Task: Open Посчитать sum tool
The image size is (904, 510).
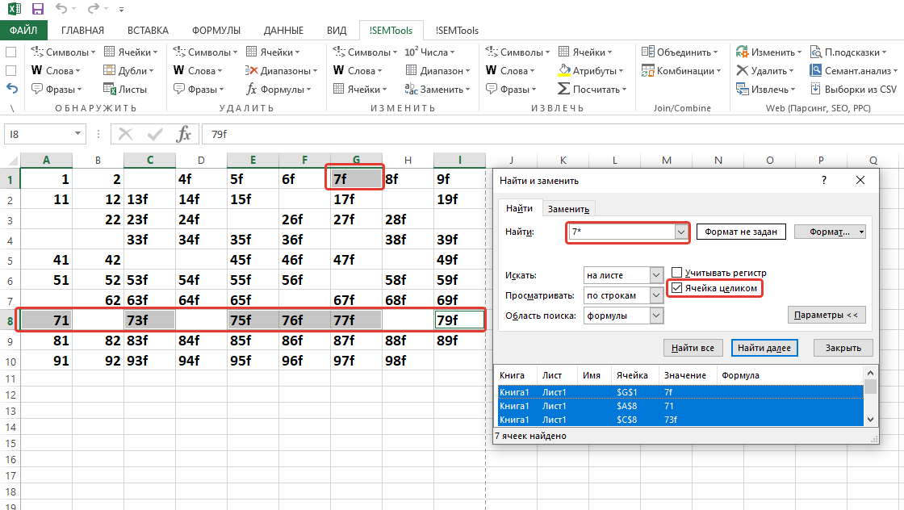Action: coord(592,90)
